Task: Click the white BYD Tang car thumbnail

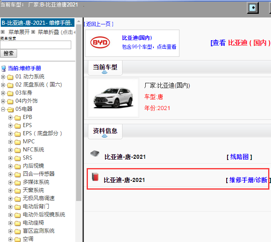Action: (113, 98)
